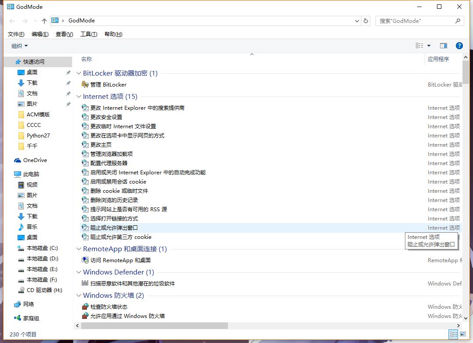Click icon beside 更改安全设置

85,117
